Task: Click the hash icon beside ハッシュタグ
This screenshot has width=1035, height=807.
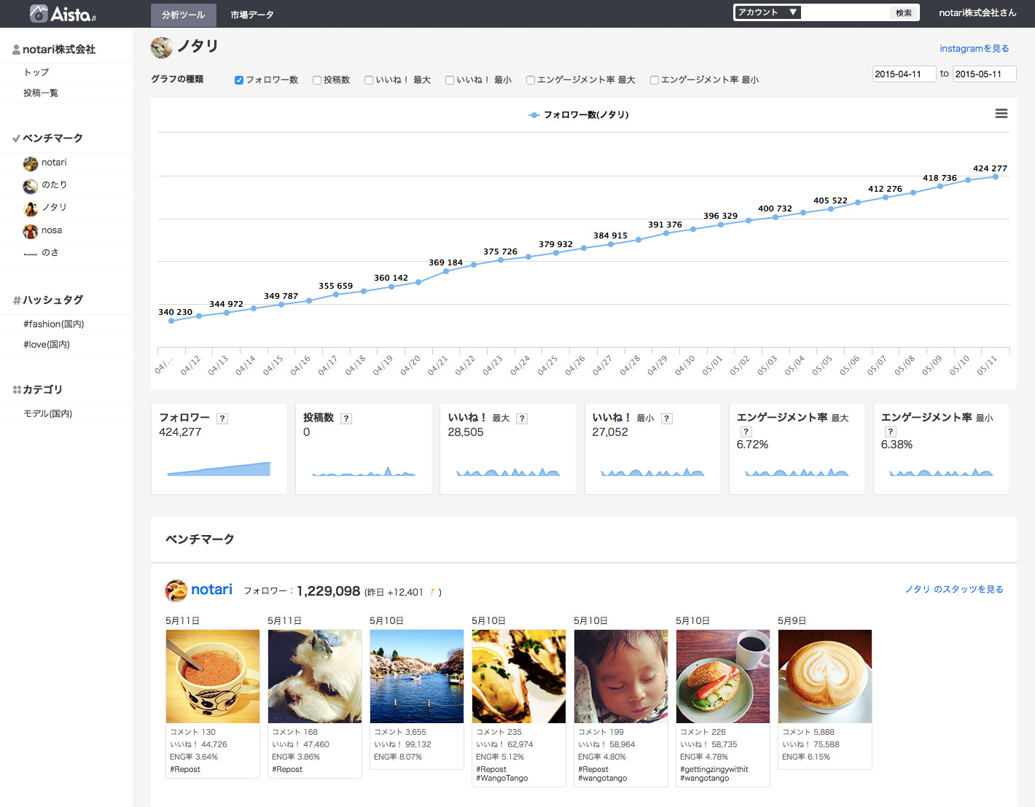Action: (x=17, y=300)
